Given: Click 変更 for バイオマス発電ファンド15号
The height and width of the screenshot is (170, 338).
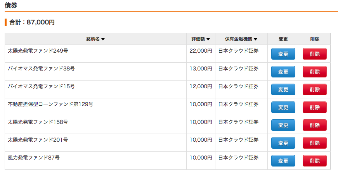Looking at the screenshot, I should pyautogui.click(x=283, y=89).
